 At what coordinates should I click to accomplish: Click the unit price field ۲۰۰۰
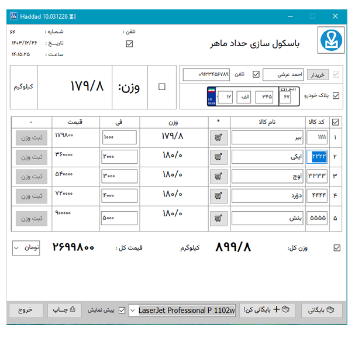pos(119,157)
